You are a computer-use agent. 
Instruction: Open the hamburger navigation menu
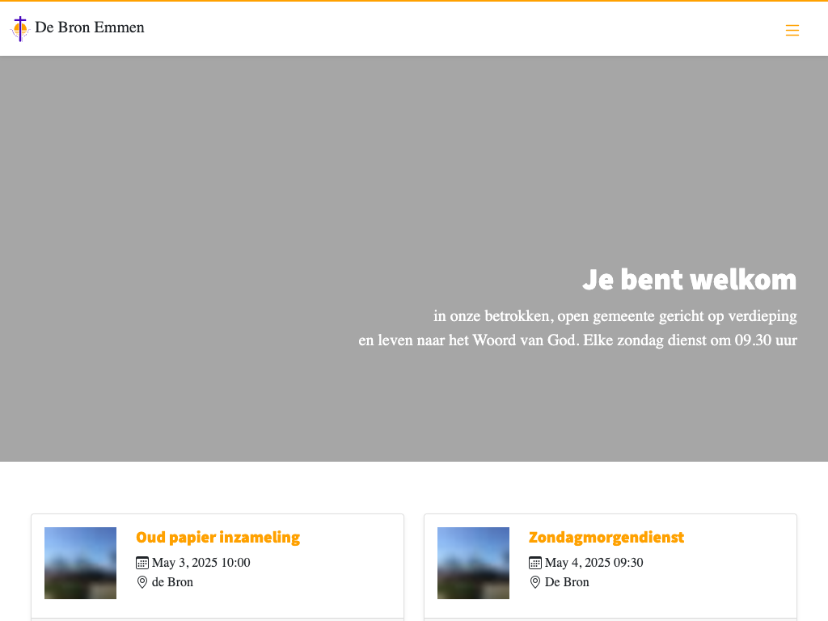(x=792, y=30)
